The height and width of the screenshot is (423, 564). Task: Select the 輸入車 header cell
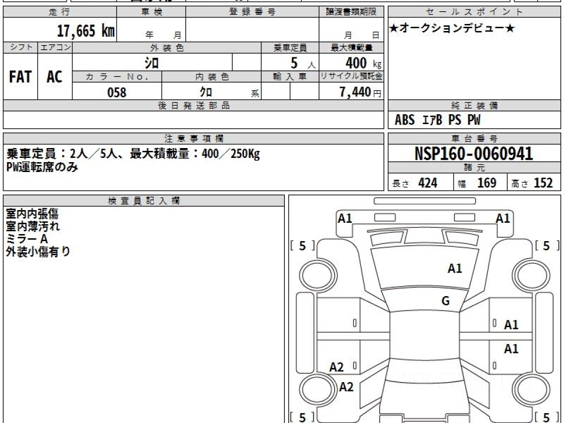pos(290,77)
